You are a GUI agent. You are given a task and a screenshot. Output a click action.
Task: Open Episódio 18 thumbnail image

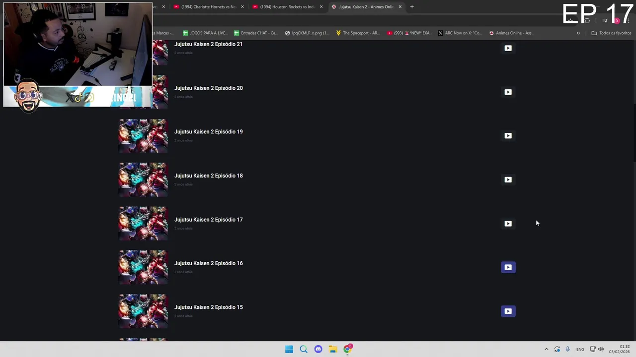click(143, 179)
